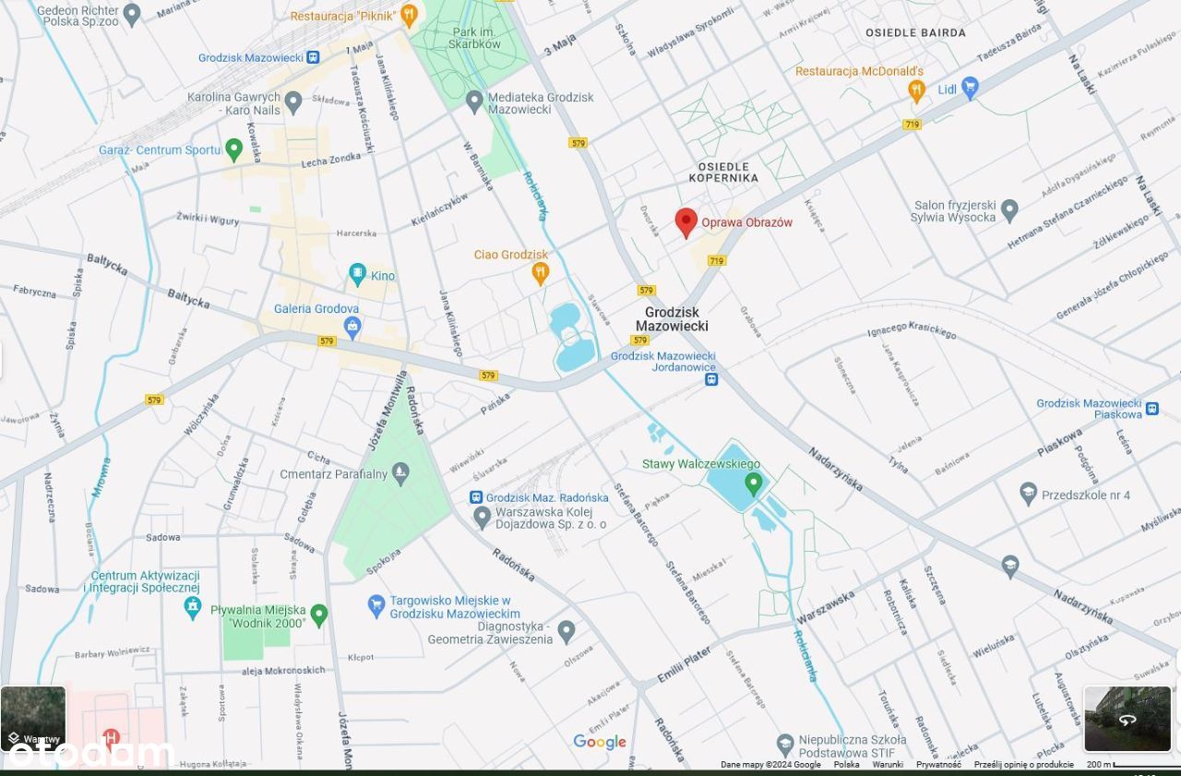Select the graduation cap school icon near Nadarzyńska
The image size is (1181, 776).
(1010, 566)
